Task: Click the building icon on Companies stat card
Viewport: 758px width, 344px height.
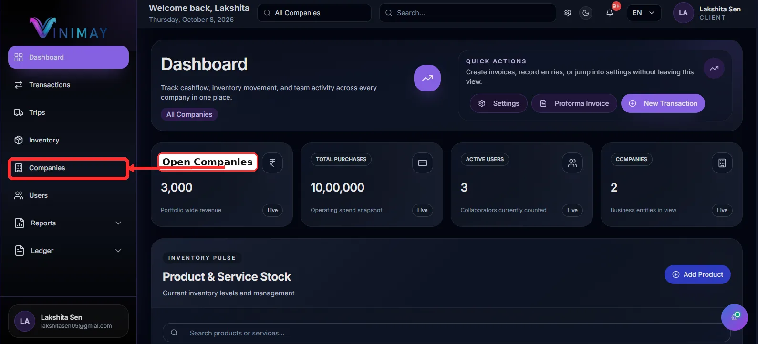Action: [722, 163]
